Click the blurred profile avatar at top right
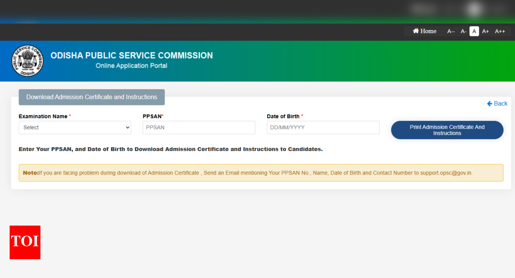 tap(475, 9)
